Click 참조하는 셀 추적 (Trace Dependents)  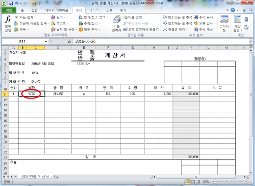point(177,23)
